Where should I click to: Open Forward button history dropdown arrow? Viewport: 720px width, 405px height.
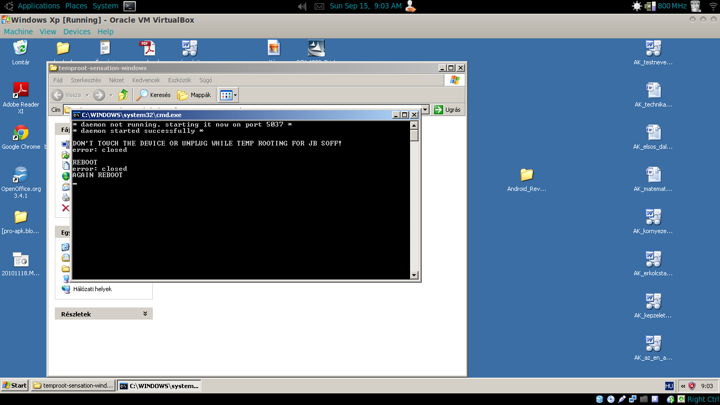click(x=111, y=95)
